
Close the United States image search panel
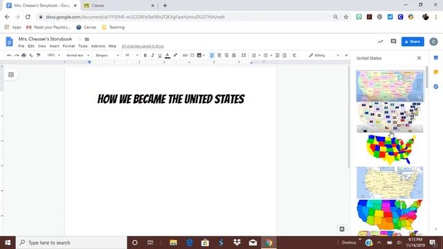[419, 58]
